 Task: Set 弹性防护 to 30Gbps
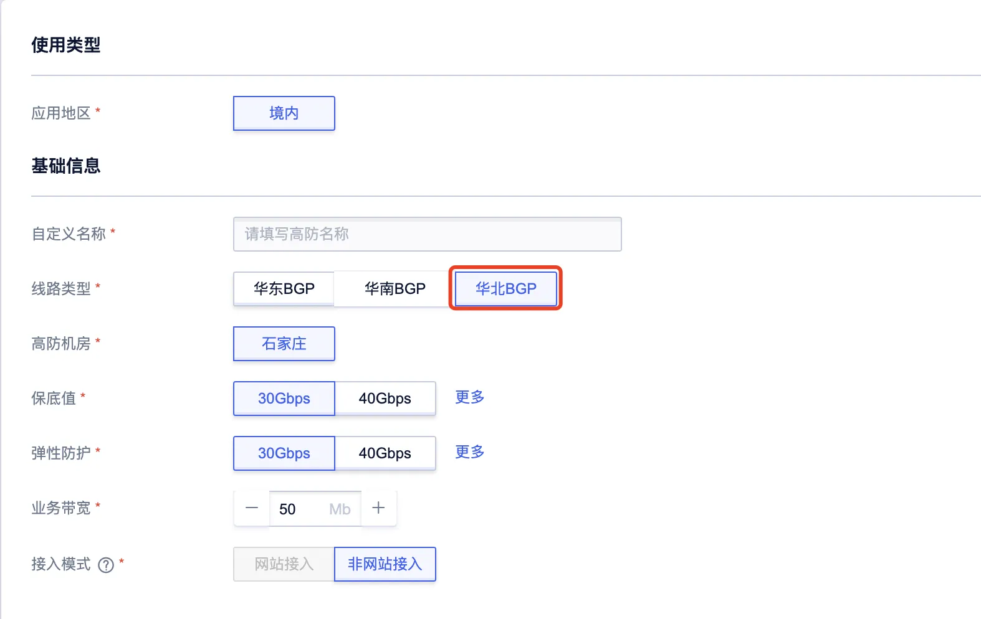point(284,453)
